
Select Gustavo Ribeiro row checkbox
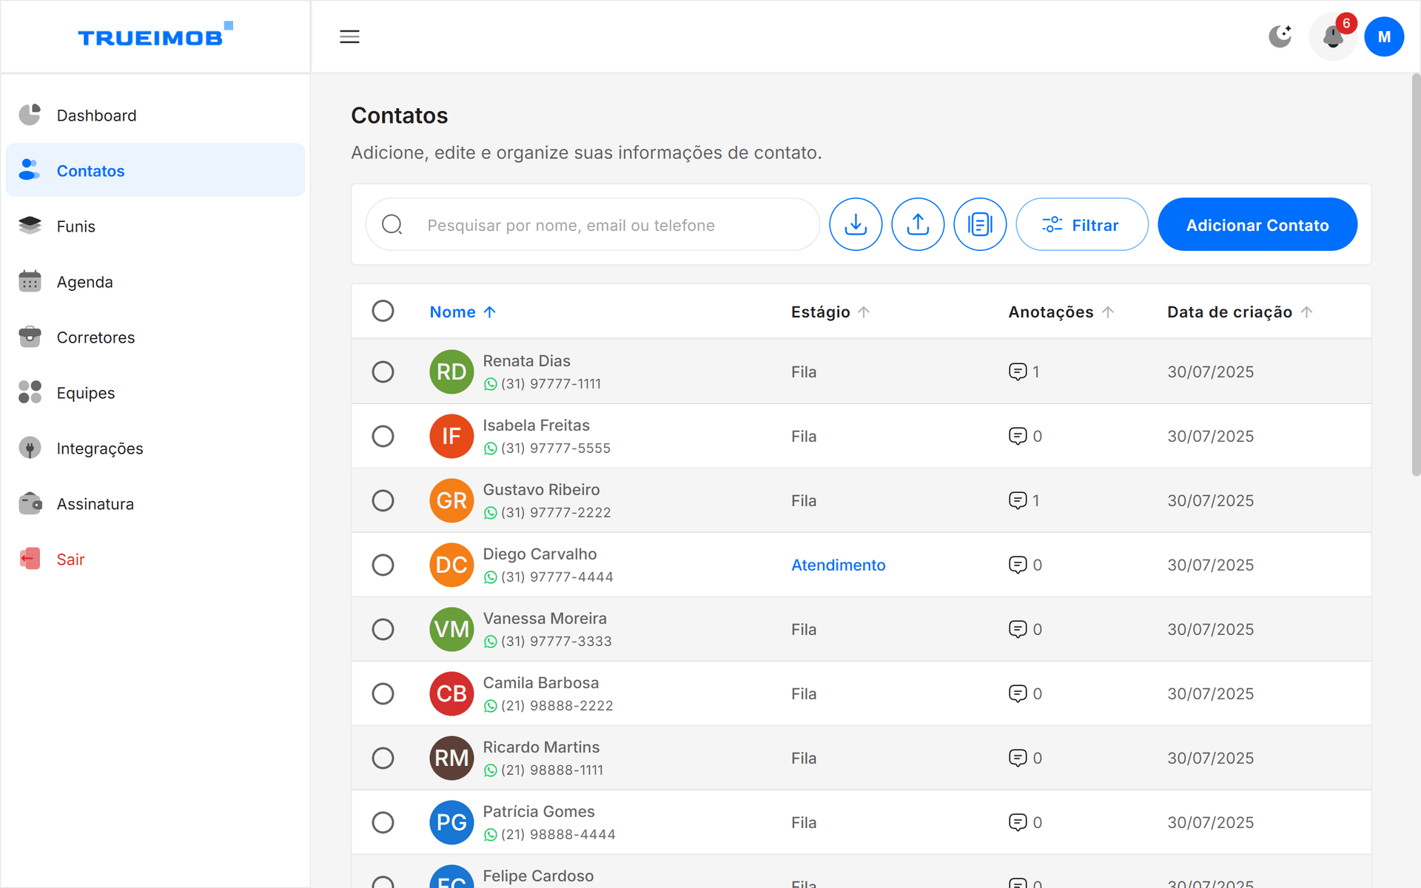(383, 500)
